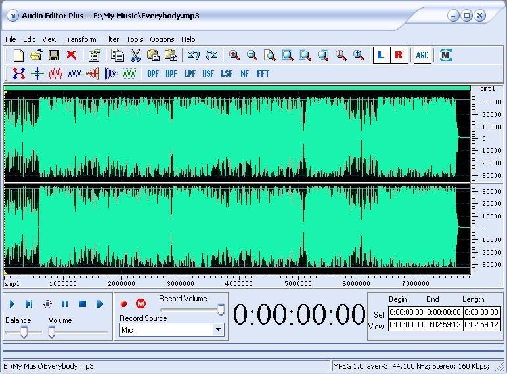Click the M icon on main toolbar
This screenshot has width=507, height=374.
445,55
